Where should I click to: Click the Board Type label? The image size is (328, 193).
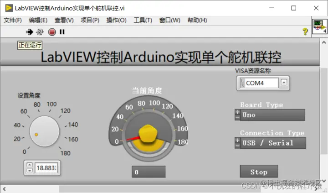coord(261,105)
